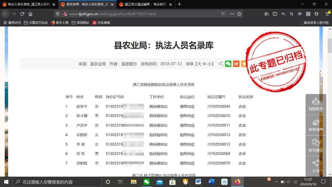Open the 京东商城 bookmark

click(101, 23)
